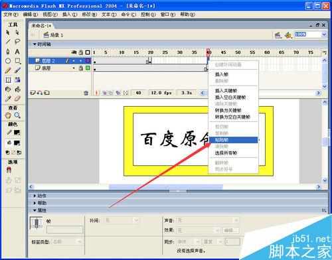
Task: Collapse the 属性 properties panel
Action: click(x=35, y=210)
